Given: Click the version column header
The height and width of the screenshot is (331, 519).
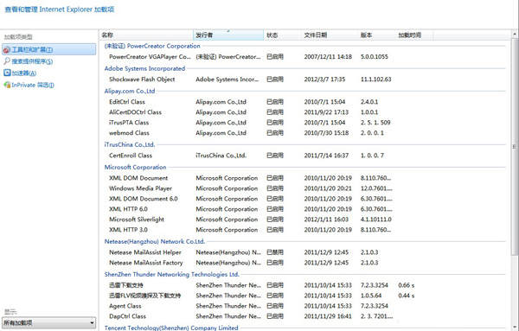Looking at the screenshot, I should tap(376, 35).
